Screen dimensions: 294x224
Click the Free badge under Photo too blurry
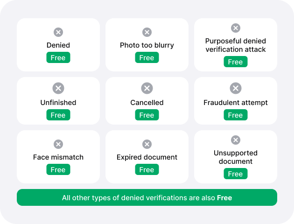click(x=147, y=57)
